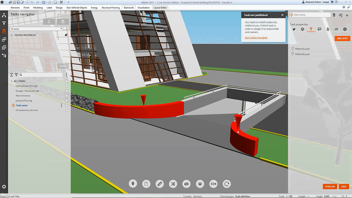Collapse the FILTER CRITERIA section

point(12,35)
